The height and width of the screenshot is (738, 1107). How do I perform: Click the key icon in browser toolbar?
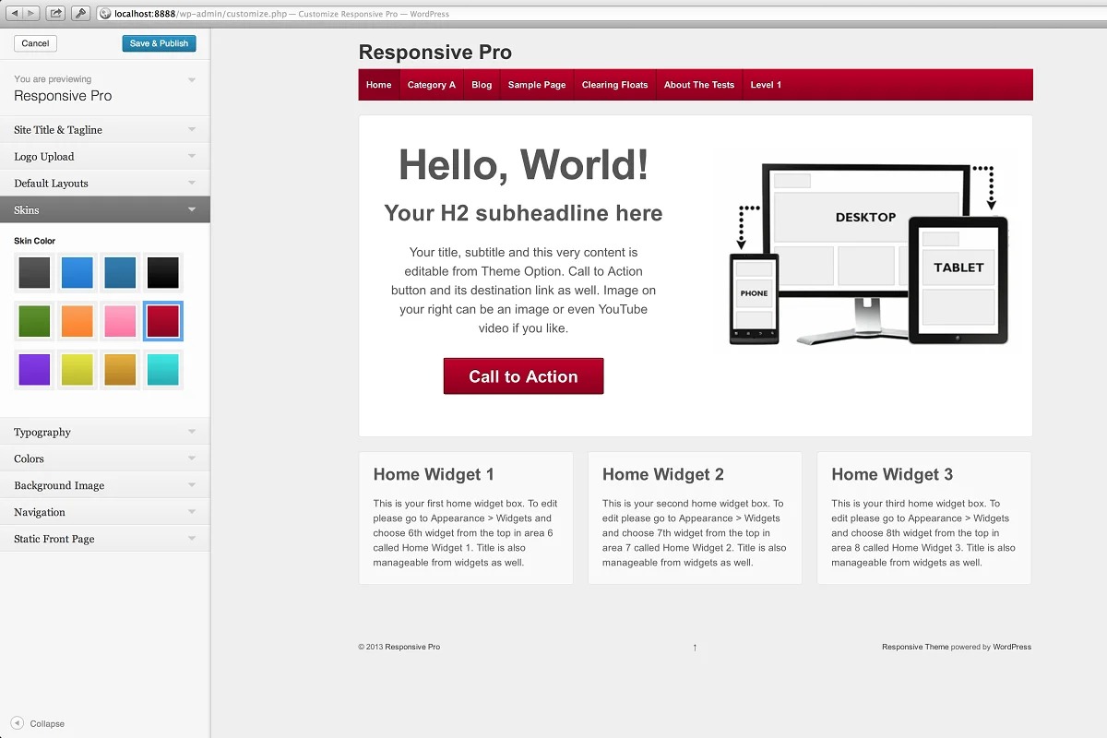pos(80,13)
